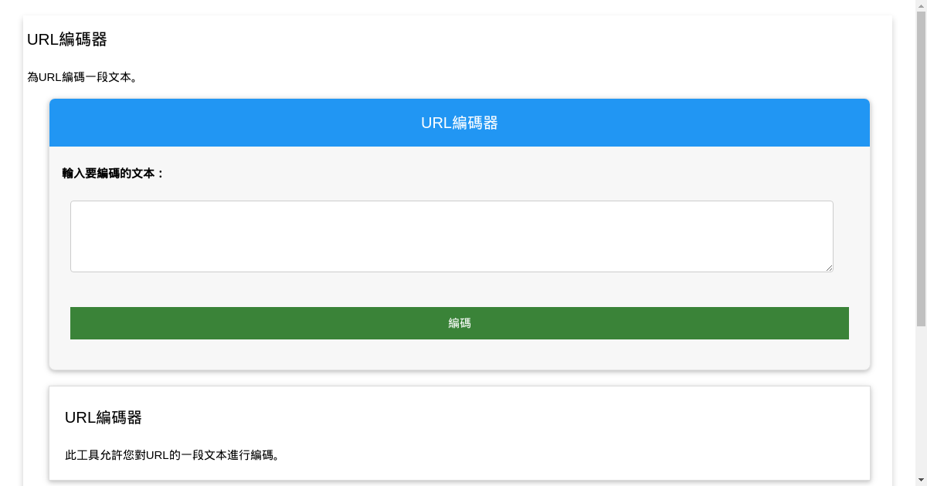Click the scrollbar down arrow
Screen dimensions: 927x486
pyautogui.click(x=921, y=480)
